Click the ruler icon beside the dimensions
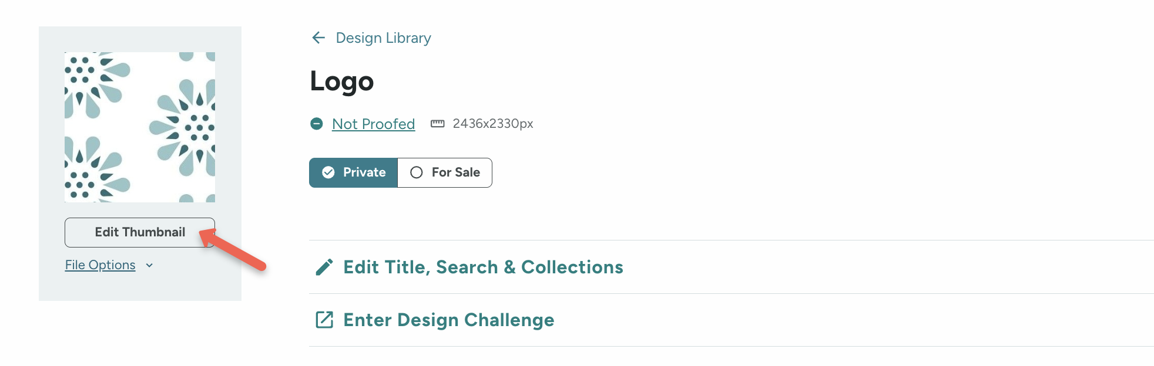Screen dimensions: 1154x366 [x=438, y=124]
